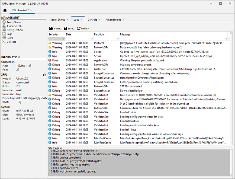Refresh the logs list
Viewport: 235px width, 179px height.
[x=83, y=29]
